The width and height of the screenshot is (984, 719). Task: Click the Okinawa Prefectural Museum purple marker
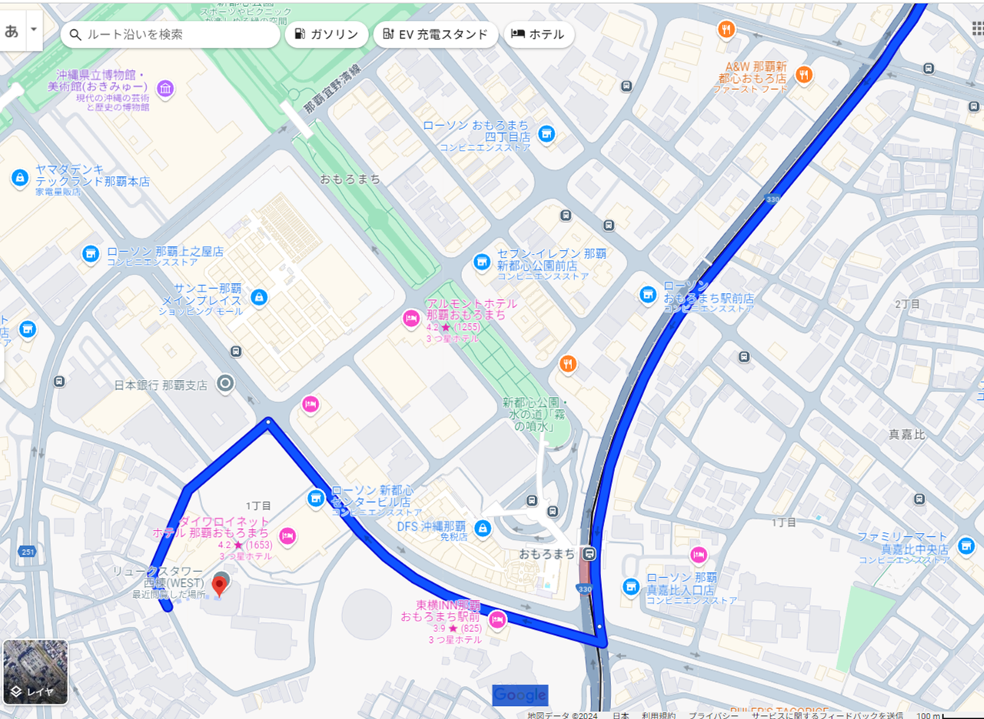point(165,89)
